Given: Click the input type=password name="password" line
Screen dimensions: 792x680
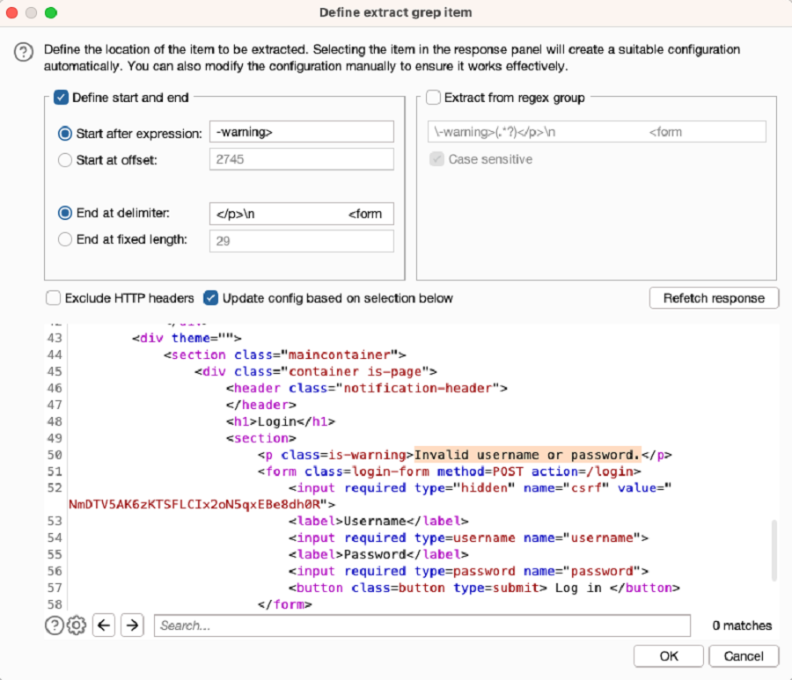Looking at the screenshot, I should pyautogui.click(x=468, y=571).
